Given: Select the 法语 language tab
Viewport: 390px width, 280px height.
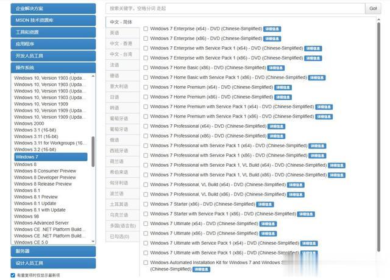Looking at the screenshot, I should pyautogui.click(x=122, y=65).
